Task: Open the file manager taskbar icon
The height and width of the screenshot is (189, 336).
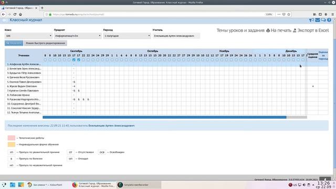Action: (13, 185)
